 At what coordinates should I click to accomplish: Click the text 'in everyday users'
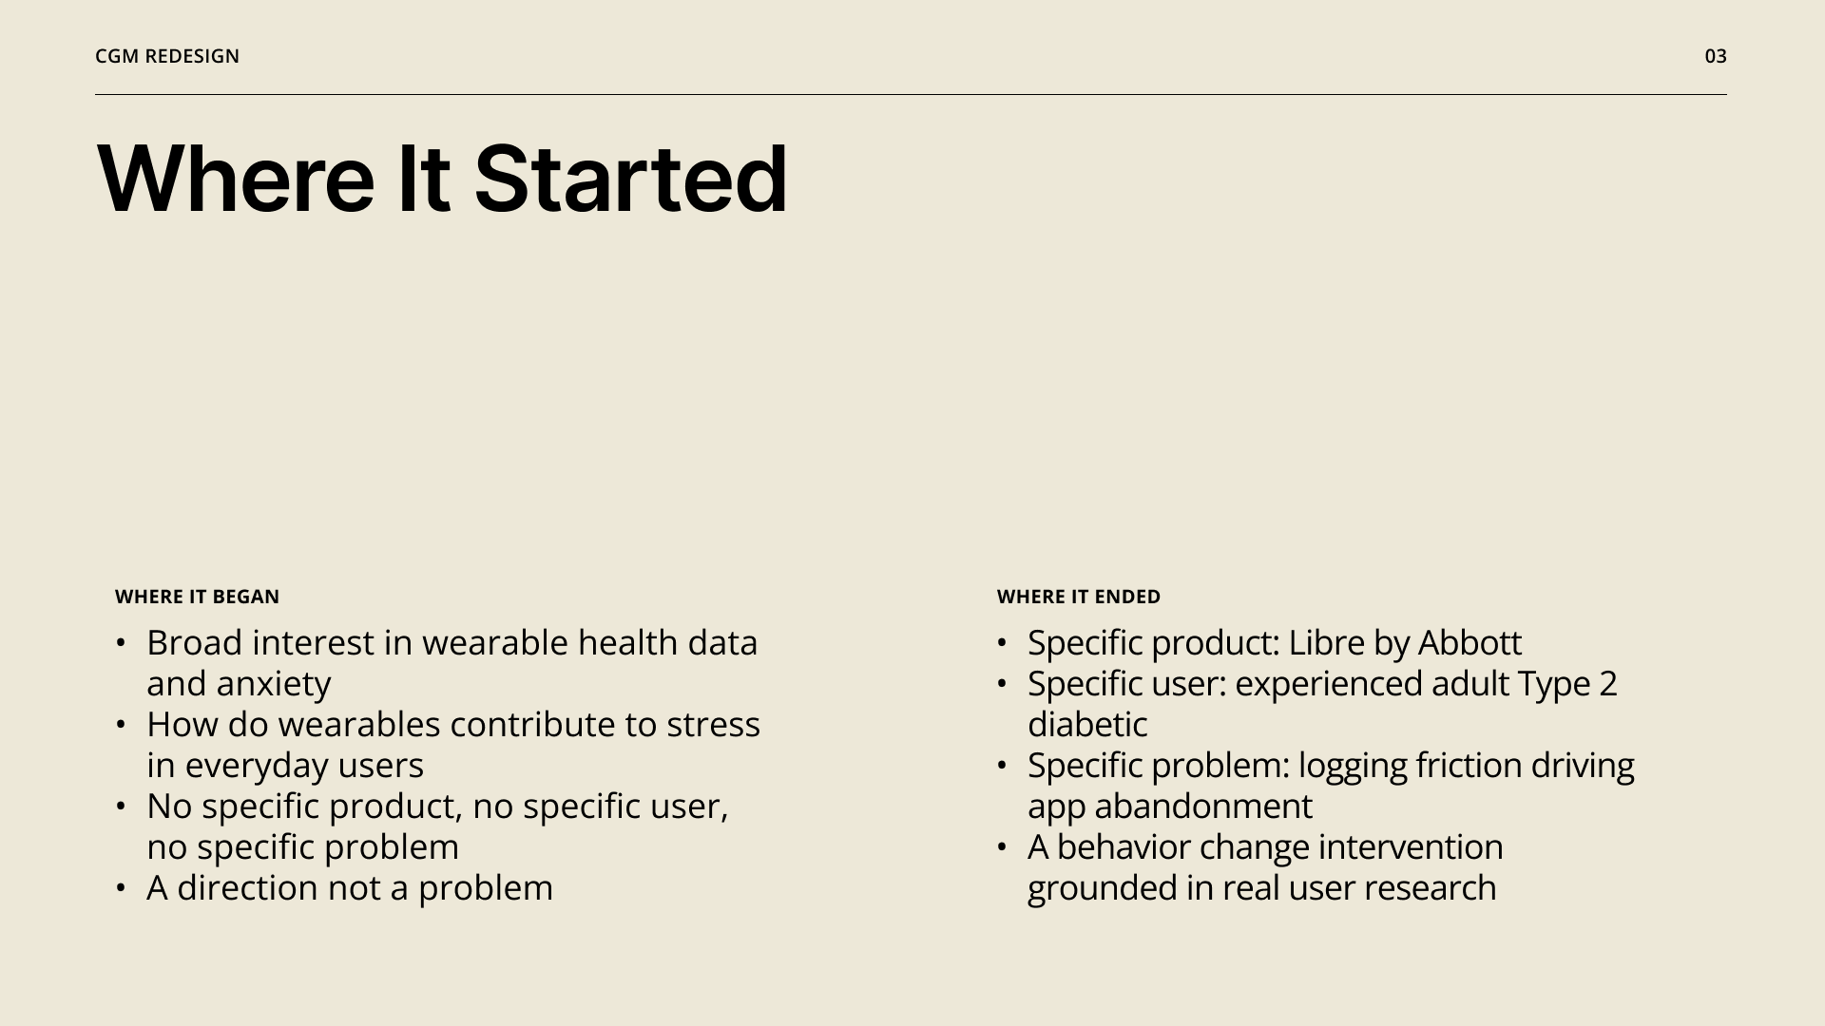[285, 766]
